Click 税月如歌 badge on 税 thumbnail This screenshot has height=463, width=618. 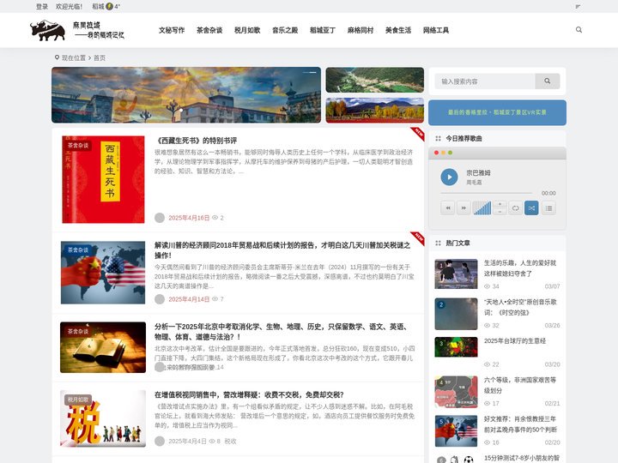[x=78, y=400]
